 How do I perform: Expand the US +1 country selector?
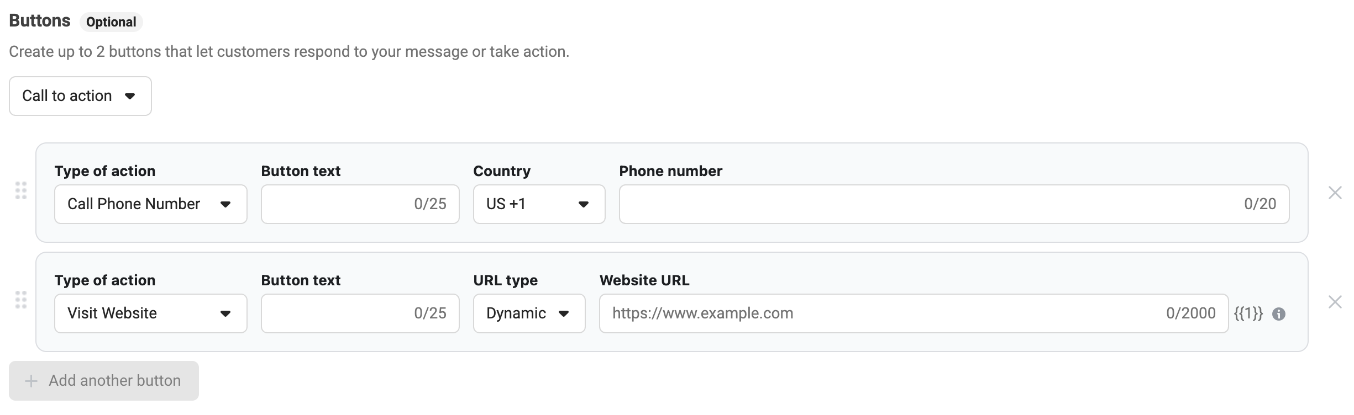(539, 204)
